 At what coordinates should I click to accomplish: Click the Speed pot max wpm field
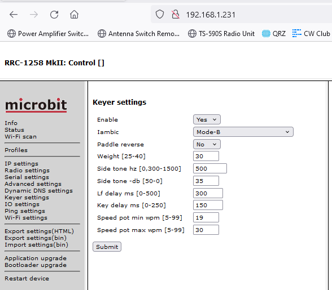[206, 230]
